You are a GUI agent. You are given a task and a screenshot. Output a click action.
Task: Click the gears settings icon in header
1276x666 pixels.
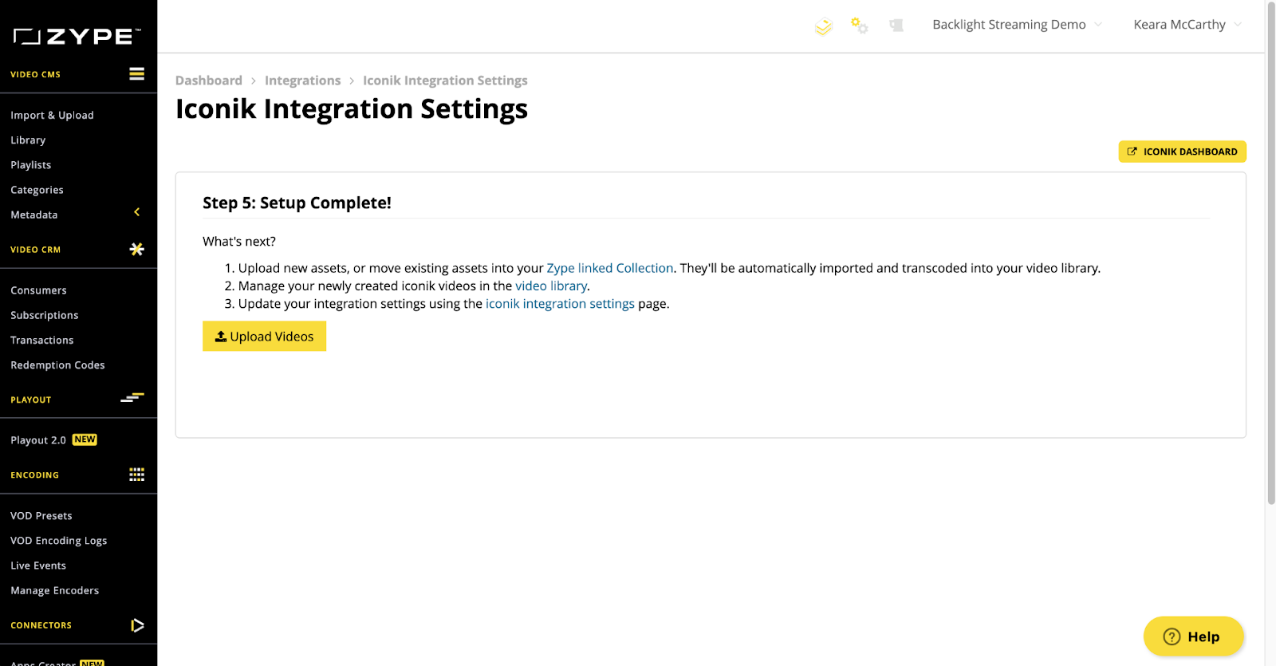(859, 26)
